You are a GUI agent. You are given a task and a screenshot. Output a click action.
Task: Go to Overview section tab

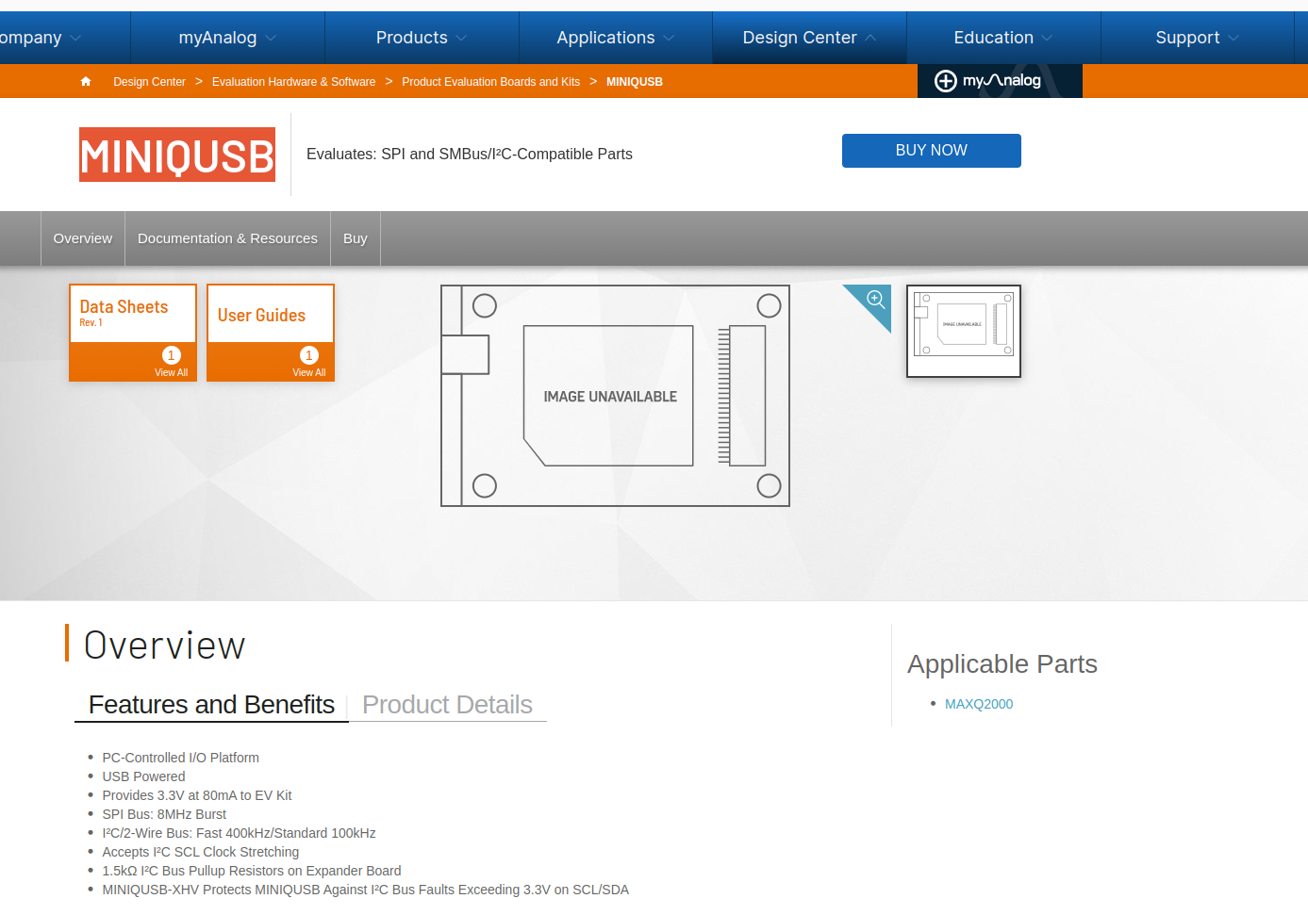83,238
